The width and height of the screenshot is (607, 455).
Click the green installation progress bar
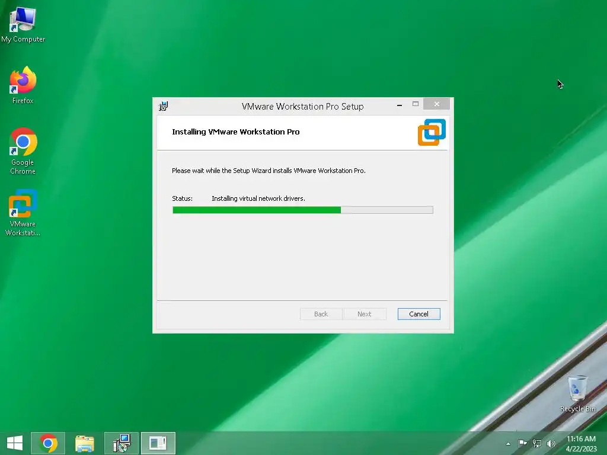click(303, 210)
